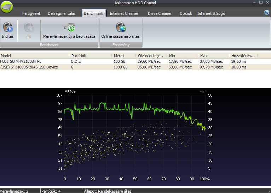
Task: Click the C,D,E partitions cell
Action: click(x=76, y=61)
